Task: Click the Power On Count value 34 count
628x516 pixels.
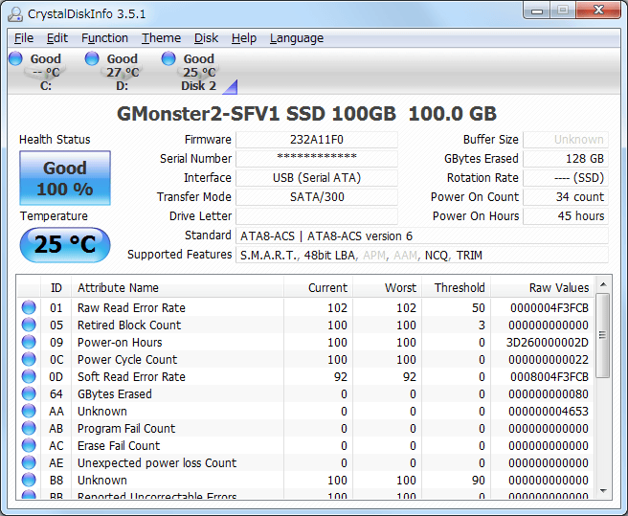Action: (566, 197)
